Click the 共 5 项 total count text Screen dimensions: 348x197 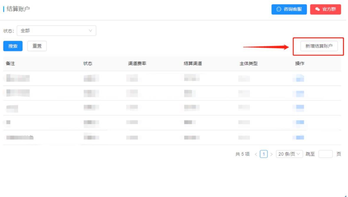[x=242, y=154]
